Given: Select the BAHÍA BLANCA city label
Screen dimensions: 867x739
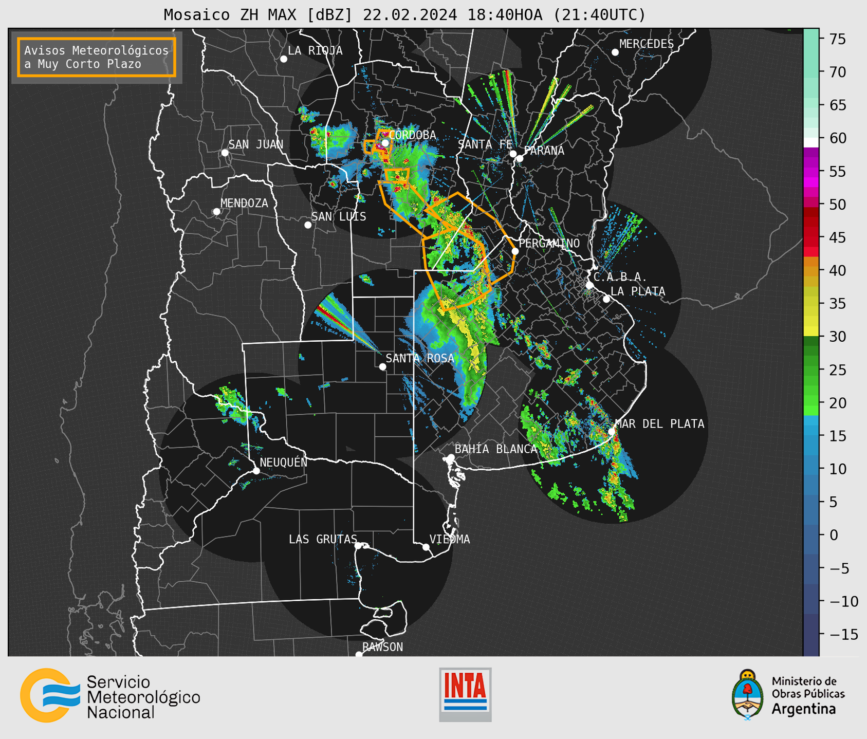Looking at the screenshot, I should [x=495, y=449].
